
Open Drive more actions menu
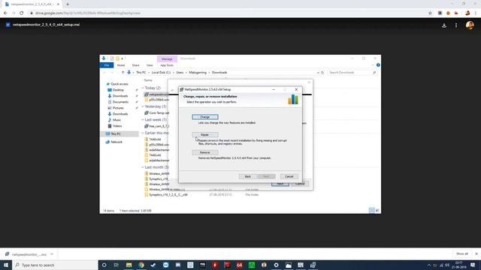point(456,25)
